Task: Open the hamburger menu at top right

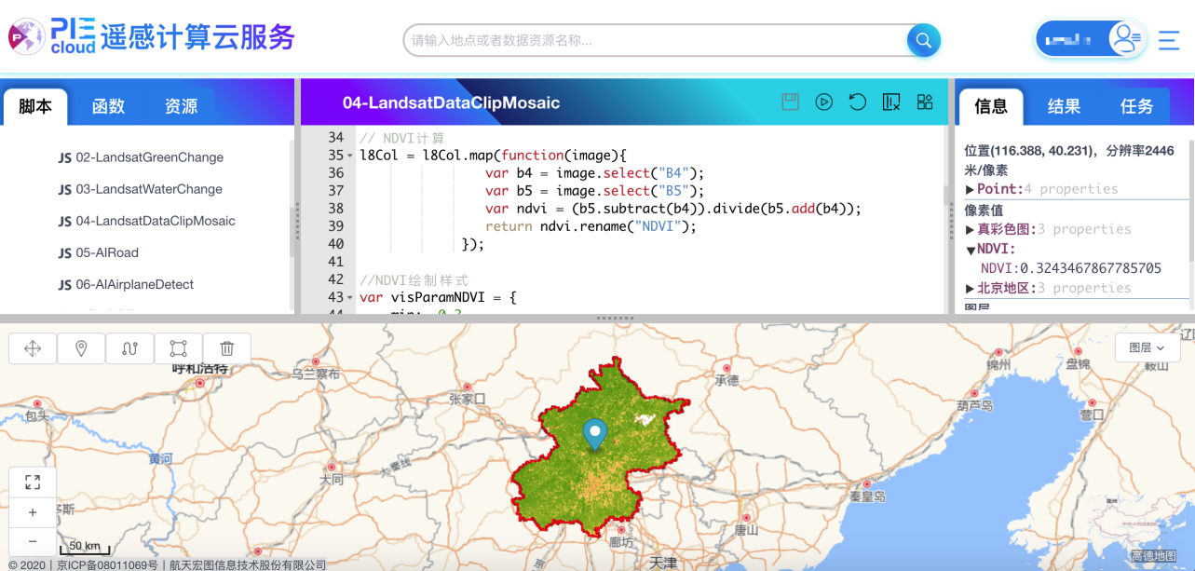Action: tap(1169, 40)
